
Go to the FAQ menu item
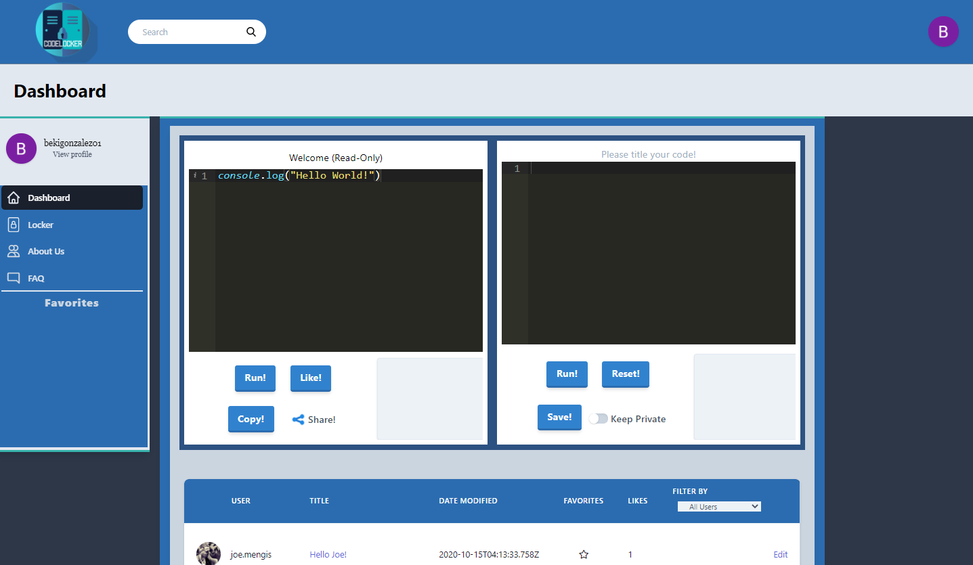pos(36,278)
